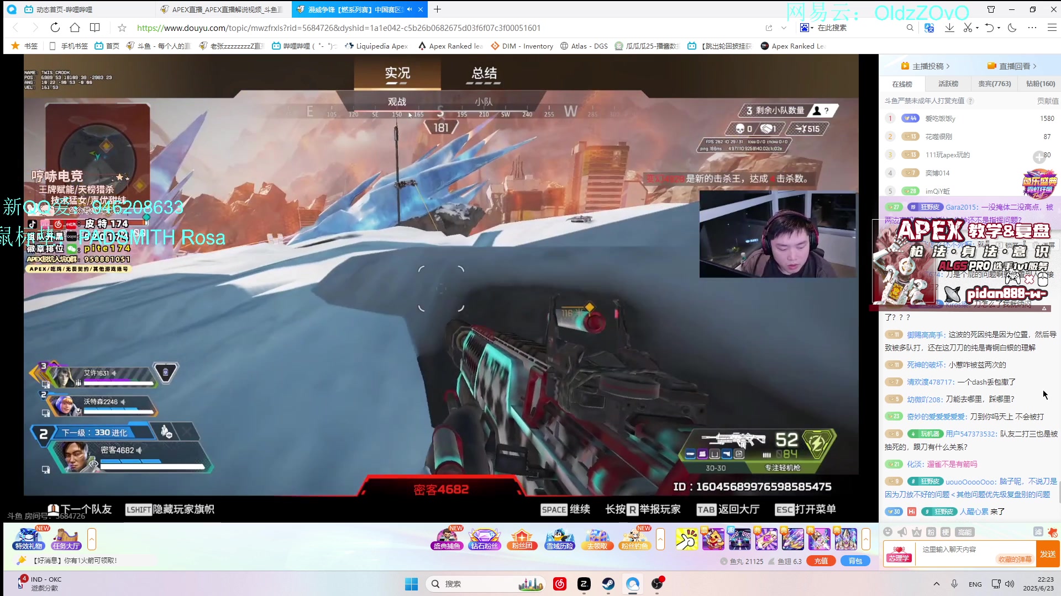Click the undo closed tab icon
Viewport: 1061px width, 596px height.
pos(989,28)
